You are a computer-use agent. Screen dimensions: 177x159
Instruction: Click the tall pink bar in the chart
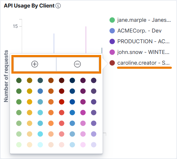[x=86, y=40]
